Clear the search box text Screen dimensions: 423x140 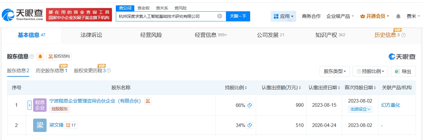point(219,16)
